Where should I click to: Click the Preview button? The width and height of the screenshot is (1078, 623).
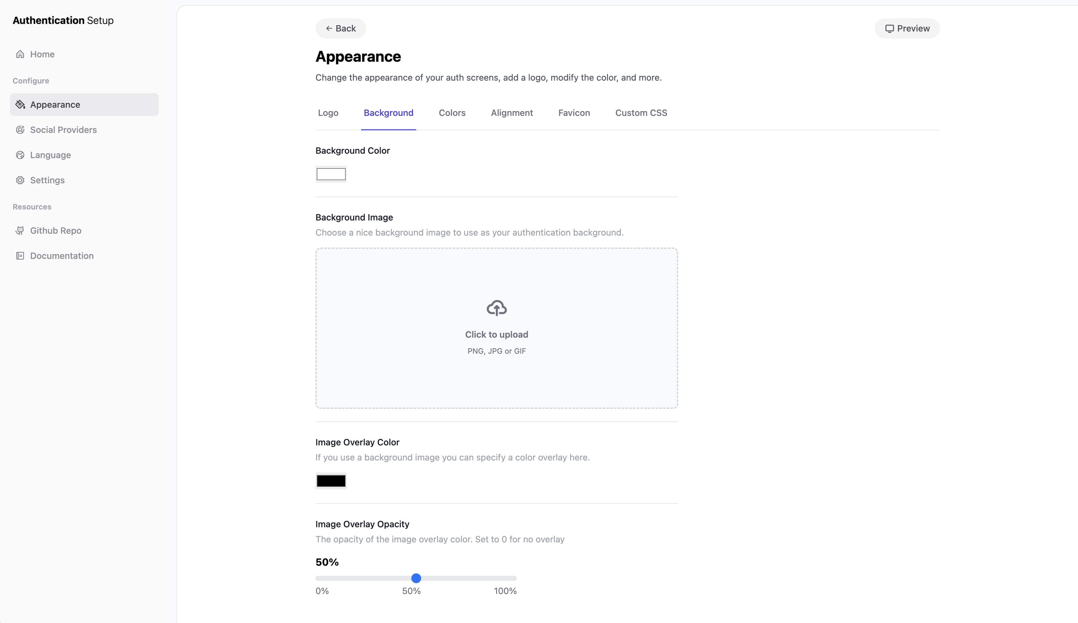[x=907, y=29]
